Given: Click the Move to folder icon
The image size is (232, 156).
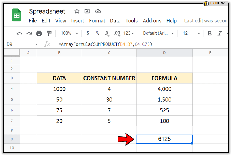Looking at the screenshot, I should (87, 11).
